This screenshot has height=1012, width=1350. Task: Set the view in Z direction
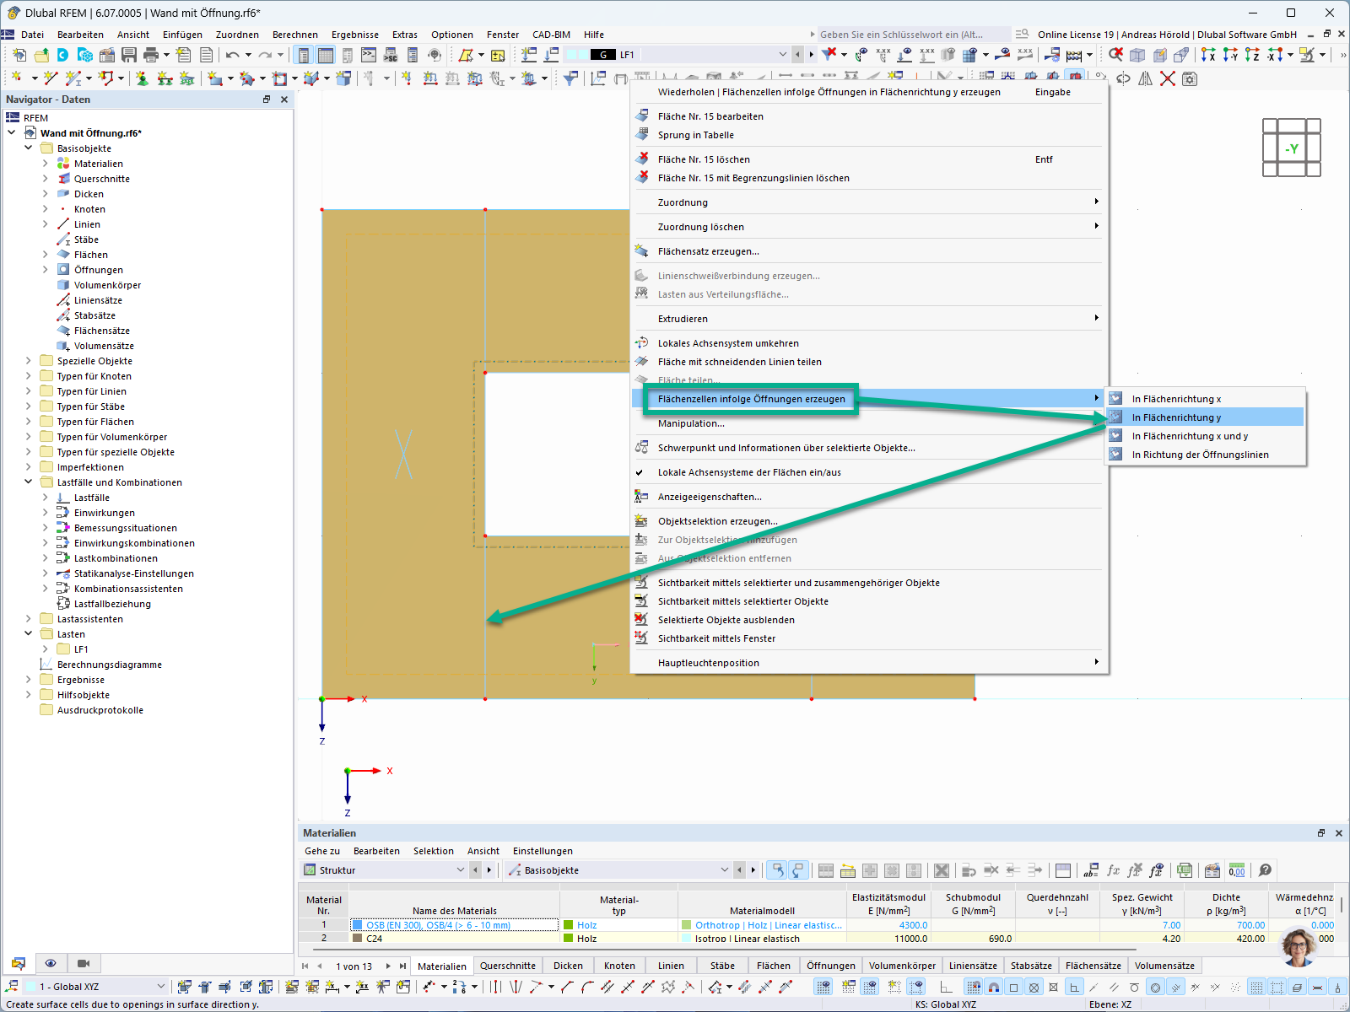click(x=1252, y=55)
